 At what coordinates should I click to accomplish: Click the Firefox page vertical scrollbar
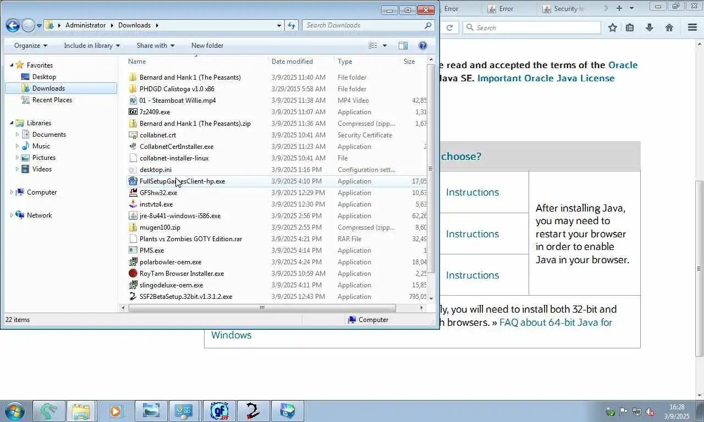(x=700, y=268)
